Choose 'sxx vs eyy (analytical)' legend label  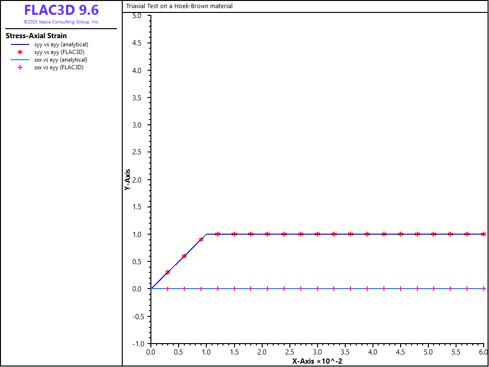pos(61,60)
